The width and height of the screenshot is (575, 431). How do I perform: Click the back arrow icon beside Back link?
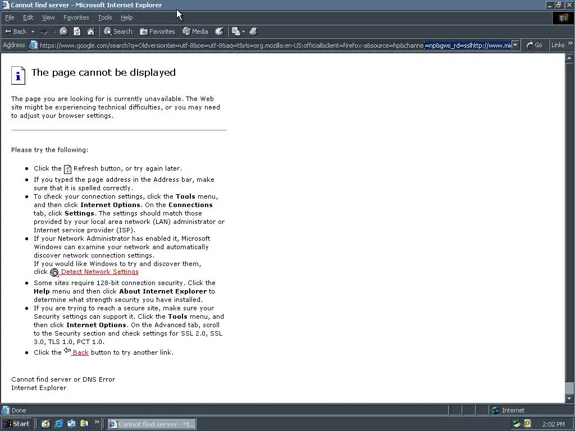(x=67, y=351)
